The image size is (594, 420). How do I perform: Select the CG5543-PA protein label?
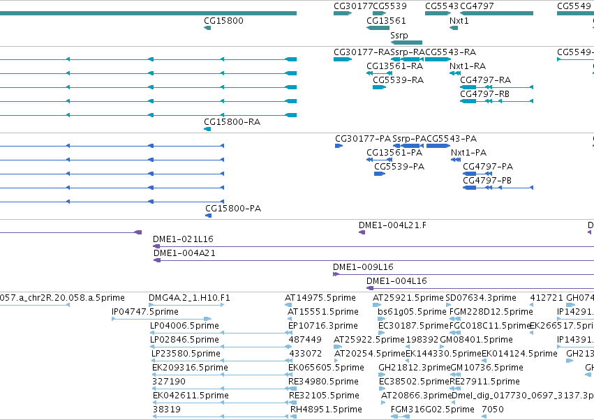452,139
